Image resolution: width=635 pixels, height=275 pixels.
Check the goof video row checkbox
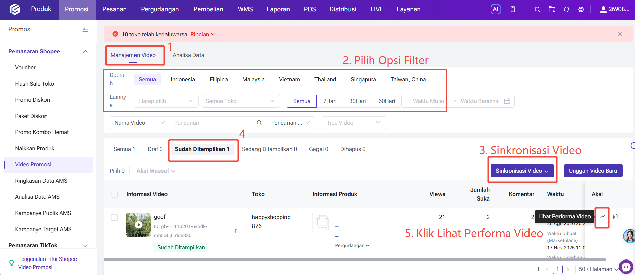click(x=114, y=217)
